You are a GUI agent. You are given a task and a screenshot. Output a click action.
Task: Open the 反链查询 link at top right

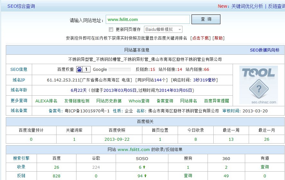pyautogui.click(x=276, y=6)
